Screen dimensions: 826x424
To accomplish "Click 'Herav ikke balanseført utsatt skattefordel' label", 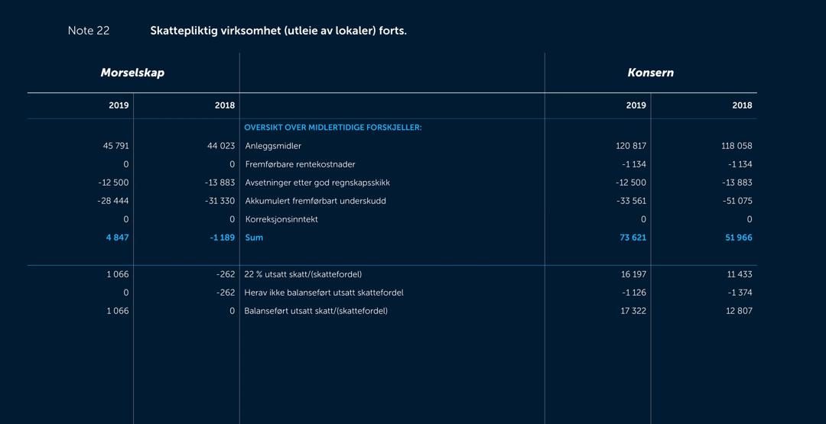I will coord(324,293).
